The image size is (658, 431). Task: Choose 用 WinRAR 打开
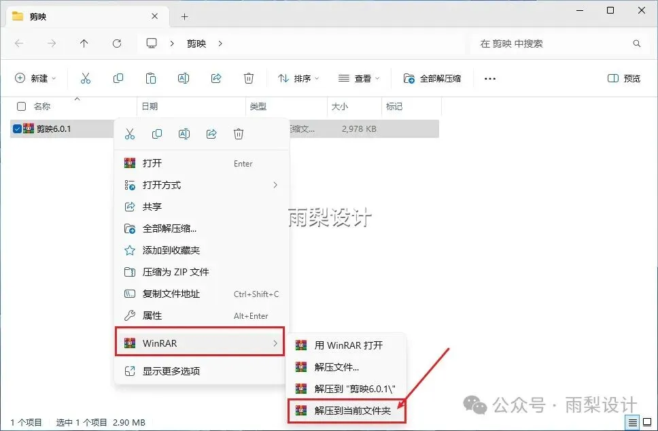[x=347, y=345]
